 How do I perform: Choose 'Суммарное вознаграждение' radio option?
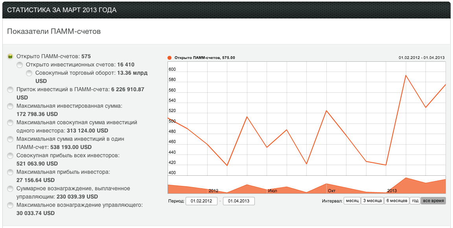coord(10,189)
